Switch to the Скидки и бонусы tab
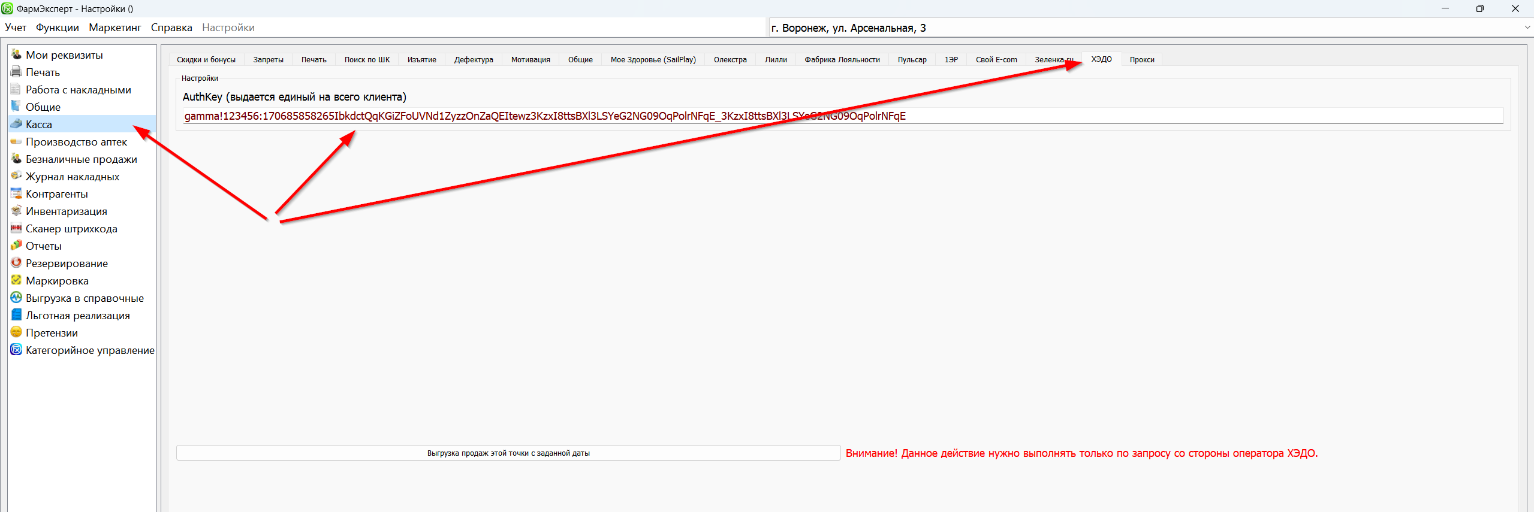This screenshot has width=1534, height=512. [x=206, y=59]
